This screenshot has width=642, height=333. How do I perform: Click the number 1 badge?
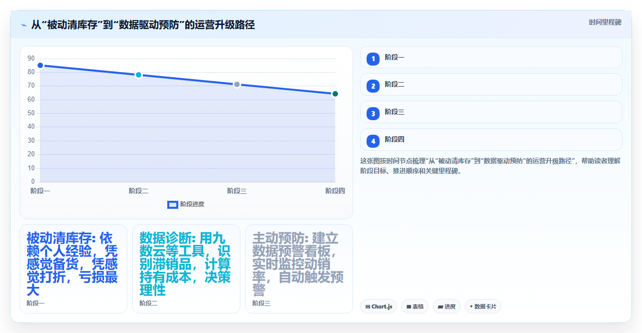click(x=373, y=59)
